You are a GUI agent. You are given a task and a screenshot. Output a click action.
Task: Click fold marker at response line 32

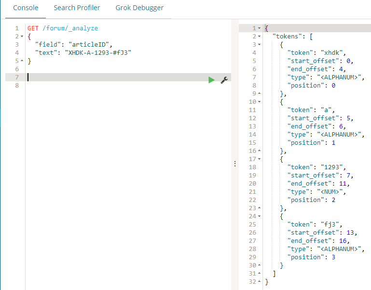[x=260, y=281]
